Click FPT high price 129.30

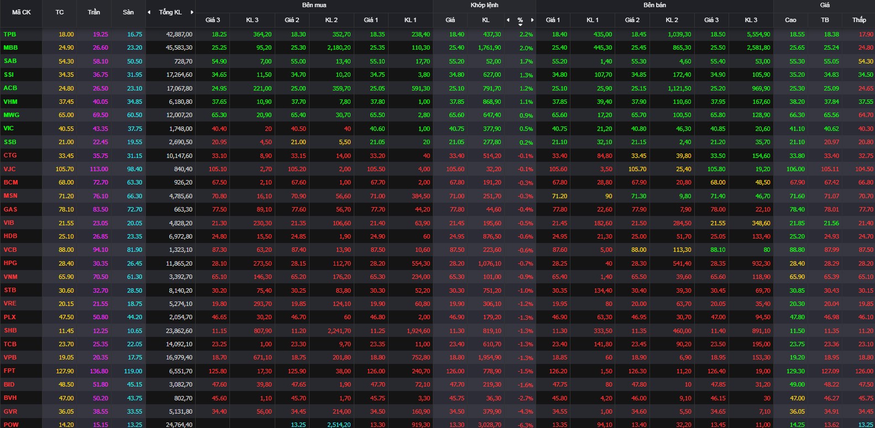795,371
